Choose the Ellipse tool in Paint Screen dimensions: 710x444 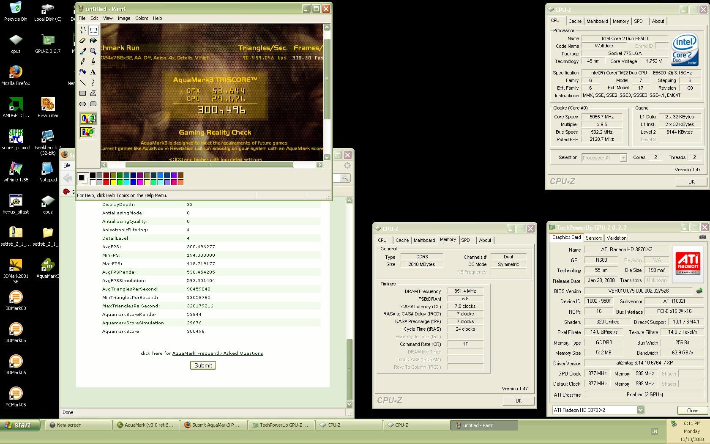point(83,104)
